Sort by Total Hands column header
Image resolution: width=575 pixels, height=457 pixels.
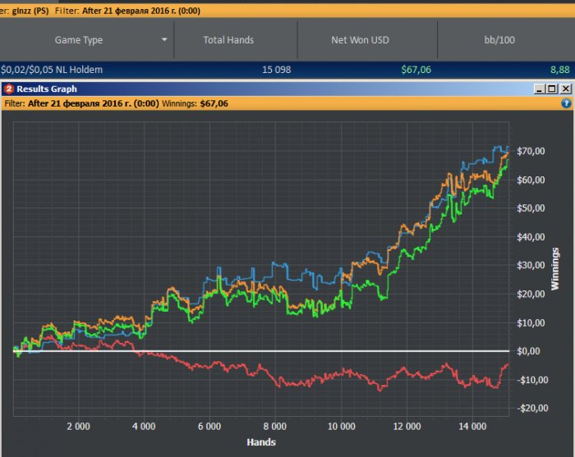[x=229, y=39]
